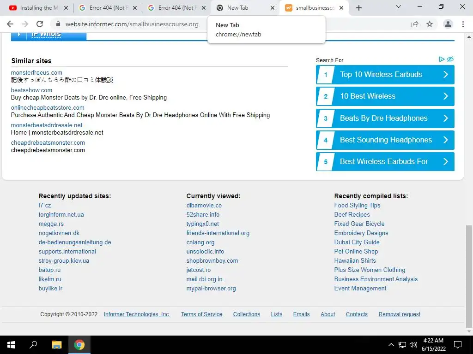Click the browser forward arrow

(x=25, y=24)
